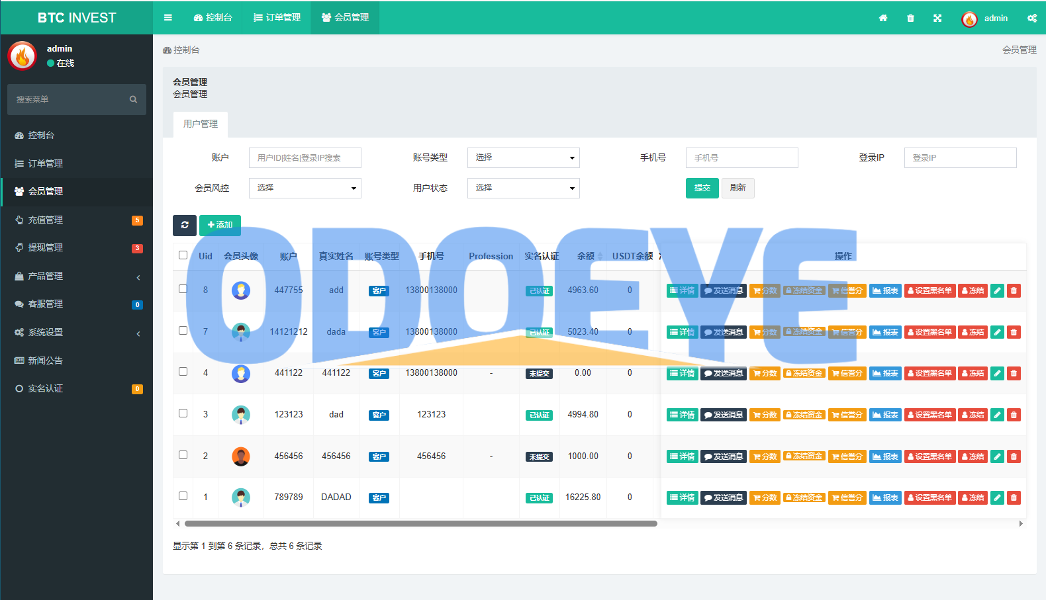Open 订单管理 in the top navigation
The height and width of the screenshot is (600, 1046).
pyautogui.click(x=277, y=18)
